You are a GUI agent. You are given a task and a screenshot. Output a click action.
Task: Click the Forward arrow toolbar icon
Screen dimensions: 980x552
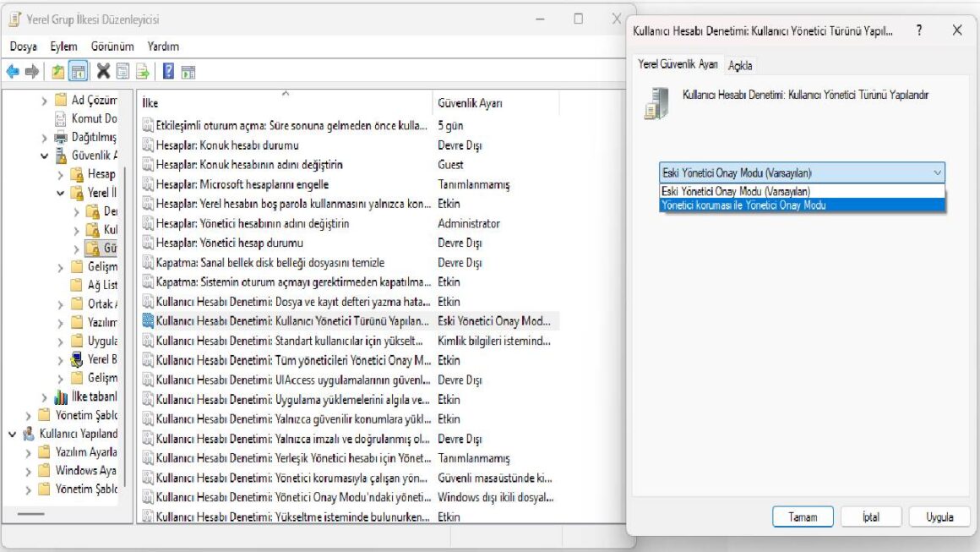point(32,72)
